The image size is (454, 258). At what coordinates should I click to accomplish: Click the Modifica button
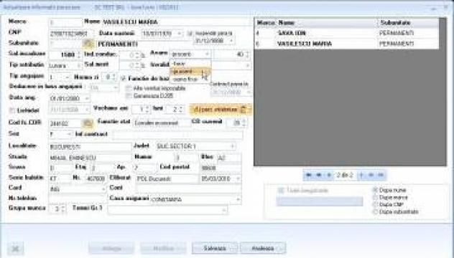(163, 248)
